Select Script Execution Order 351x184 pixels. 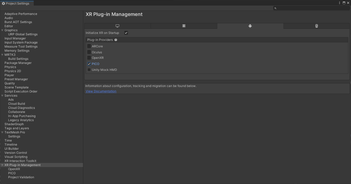coord(21,92)
